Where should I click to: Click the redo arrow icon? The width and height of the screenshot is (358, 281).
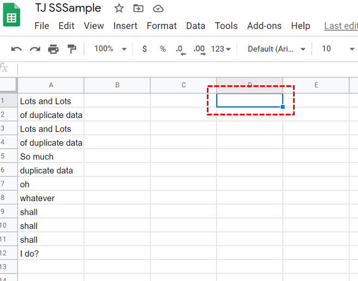point(35,49)
